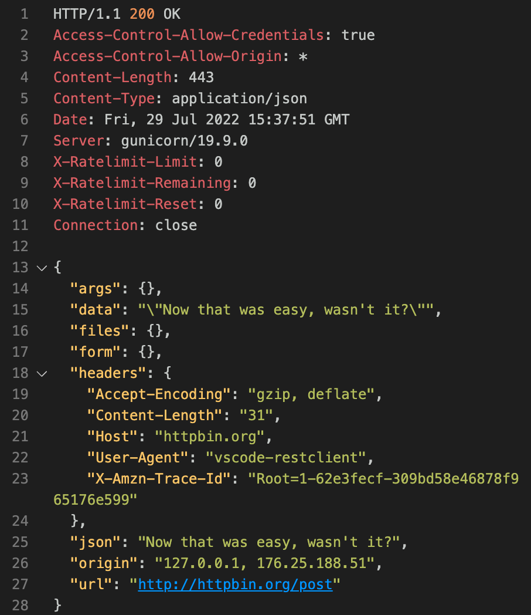Click the X-Ratelimit-Remaining header name
531x615 pixels.
point(142,183)
